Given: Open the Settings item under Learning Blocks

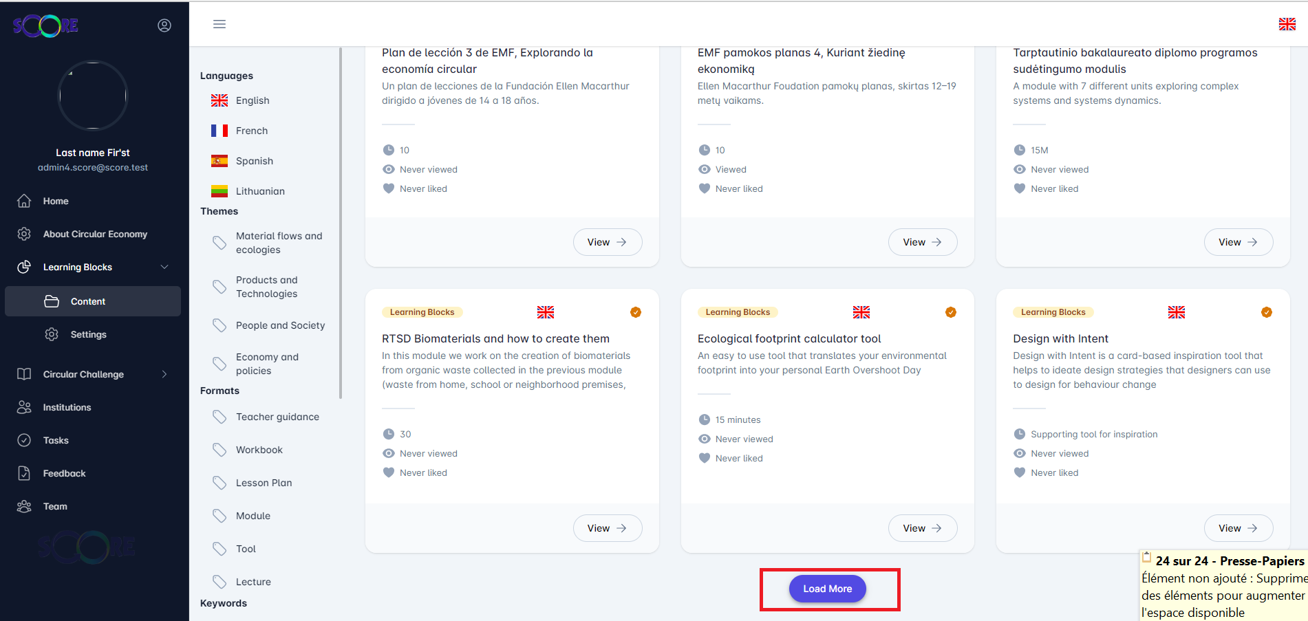Looking at the screenshot, I should click(x=88, y=334).
